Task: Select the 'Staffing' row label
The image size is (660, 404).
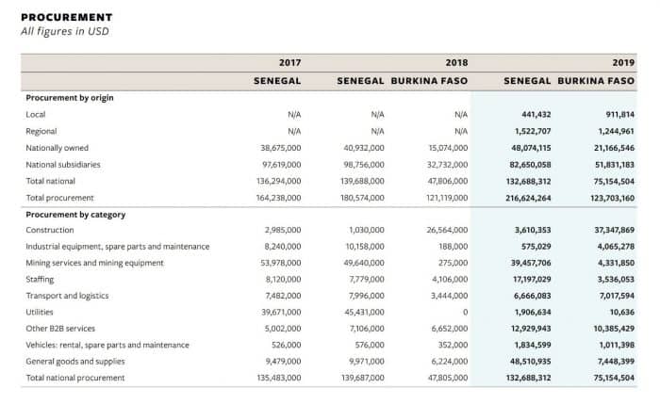Action: [x=40, y=279]
